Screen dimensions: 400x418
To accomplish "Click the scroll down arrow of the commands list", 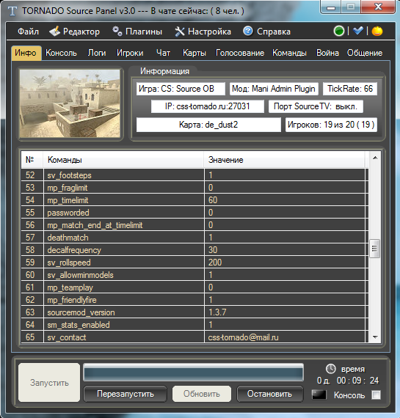I will tap(375, 337).
